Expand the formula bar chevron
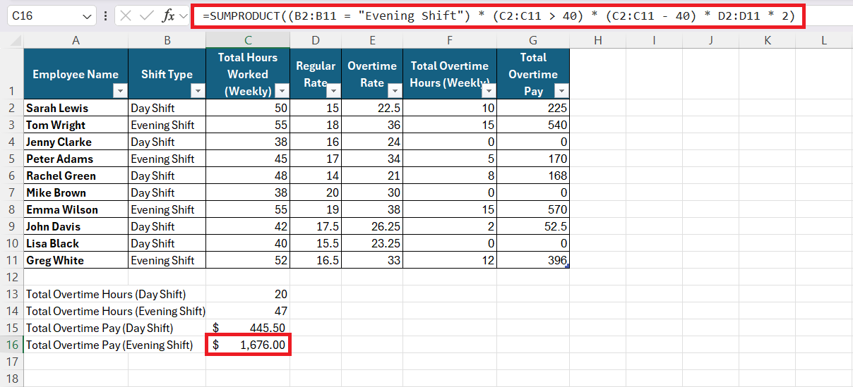This screenshot has width=853, height=387. pyautogui.click(x=184, y=16)
